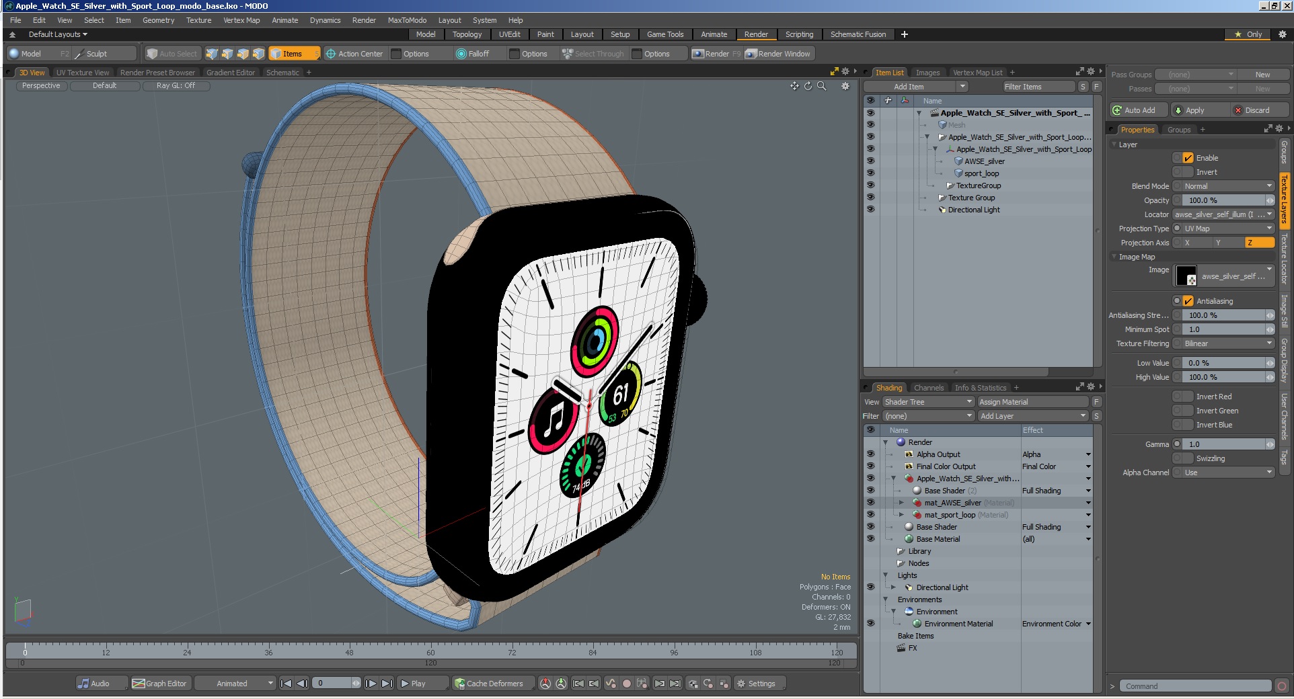Open Animated key mode dropdown
This screenshot has height=699, width=1294.
coord(235,684)
